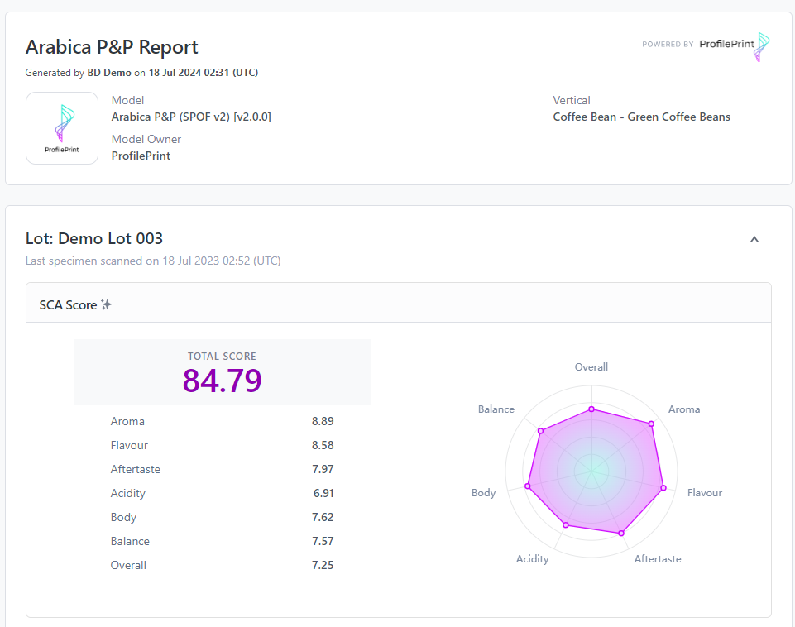Click the sparkle icon beside SCA Score

pos(106,305)
